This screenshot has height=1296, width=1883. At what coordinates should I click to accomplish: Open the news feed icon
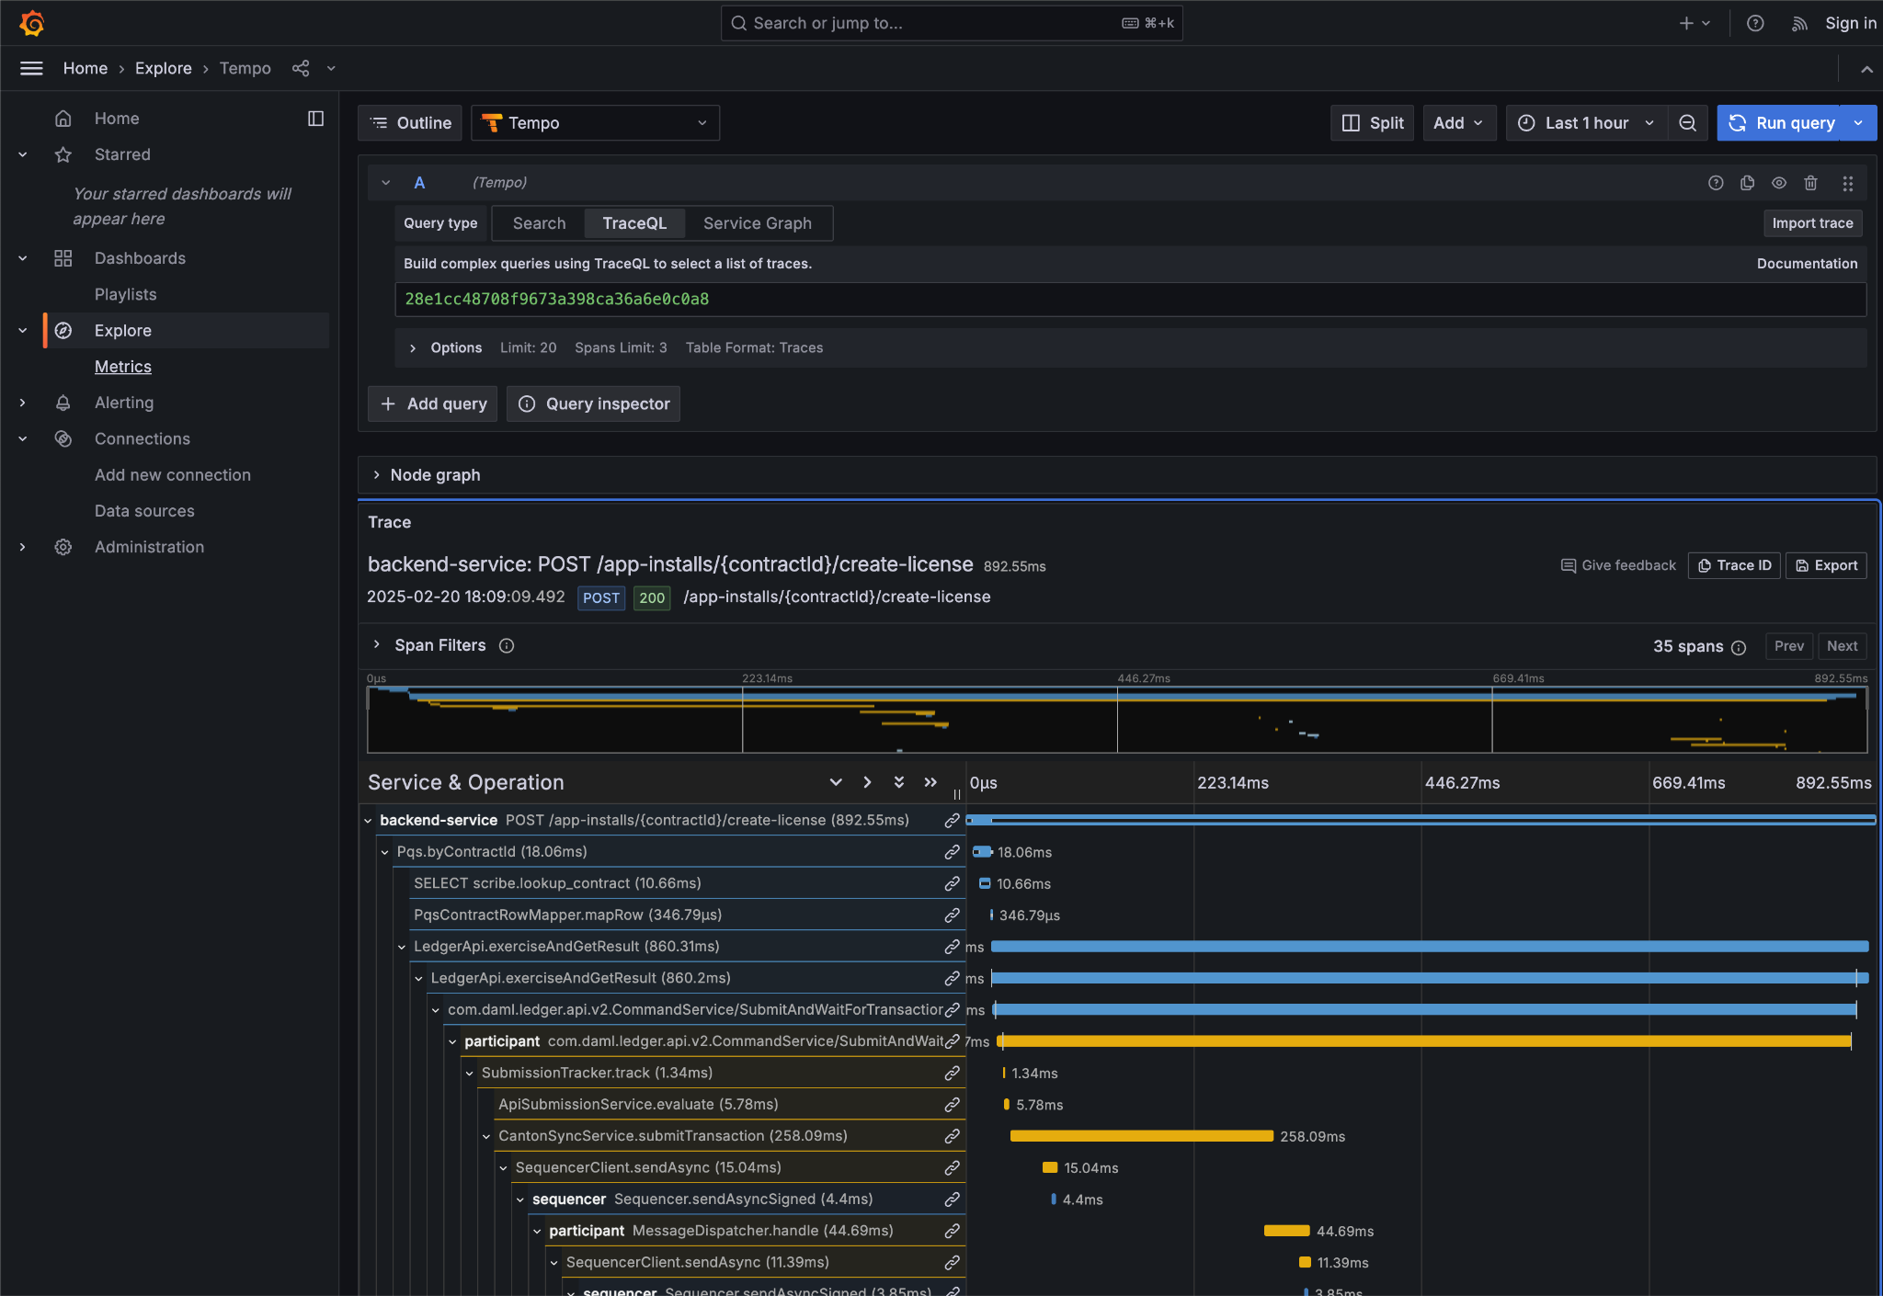[1799, 24]
